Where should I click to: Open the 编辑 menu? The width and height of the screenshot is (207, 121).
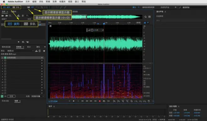(x=34, y=2)
